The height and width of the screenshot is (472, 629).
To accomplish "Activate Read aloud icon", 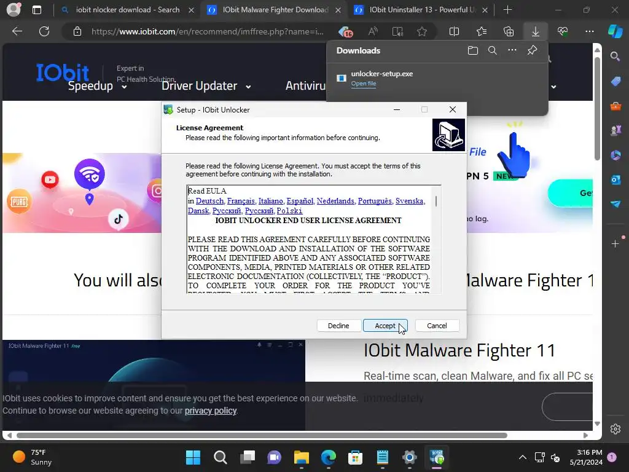I will tap(373, 31).
